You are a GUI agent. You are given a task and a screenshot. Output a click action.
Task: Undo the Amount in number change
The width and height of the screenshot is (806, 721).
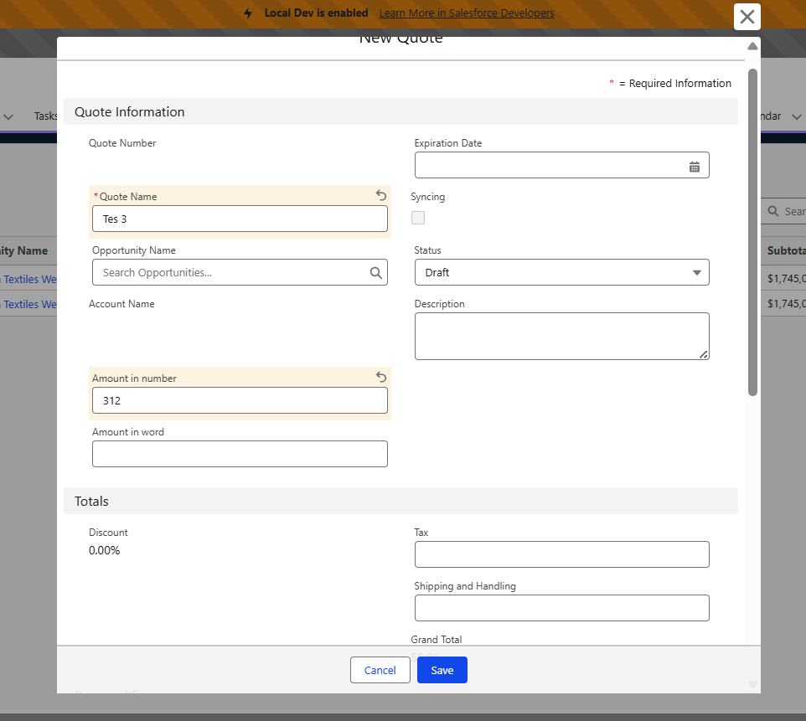(x=381, y=377)
